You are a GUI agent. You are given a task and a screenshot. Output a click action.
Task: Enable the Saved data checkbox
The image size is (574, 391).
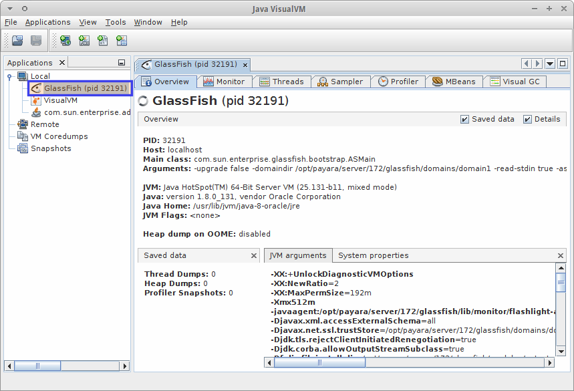pos(464,119)
